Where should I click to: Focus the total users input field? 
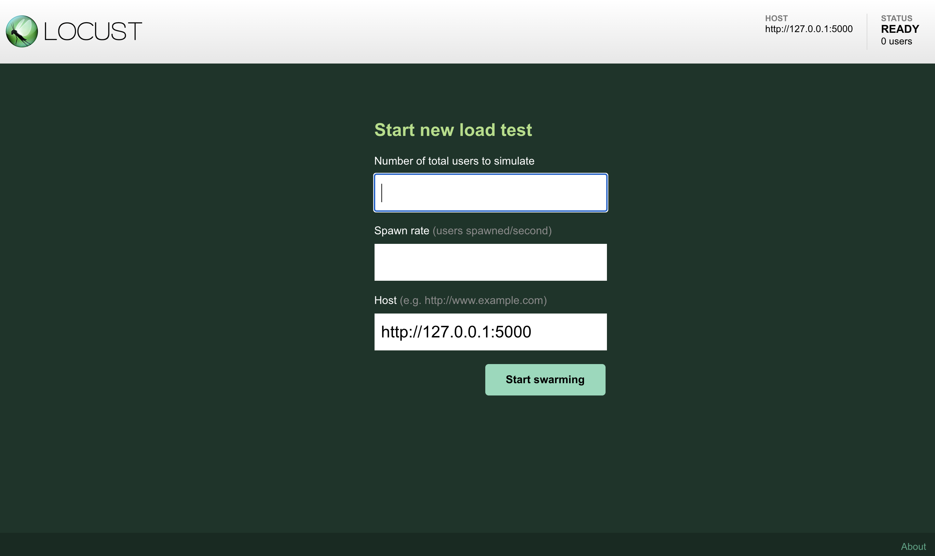490,193
